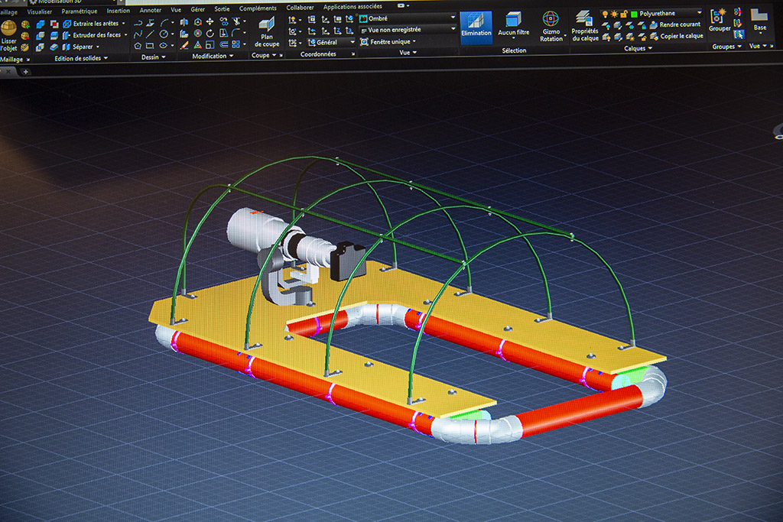Switch to the Collaborer ribbon tab

[300, 8]
